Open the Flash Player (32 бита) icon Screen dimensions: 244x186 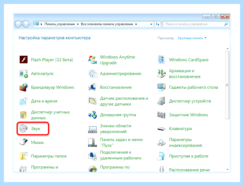pos(24,60)
